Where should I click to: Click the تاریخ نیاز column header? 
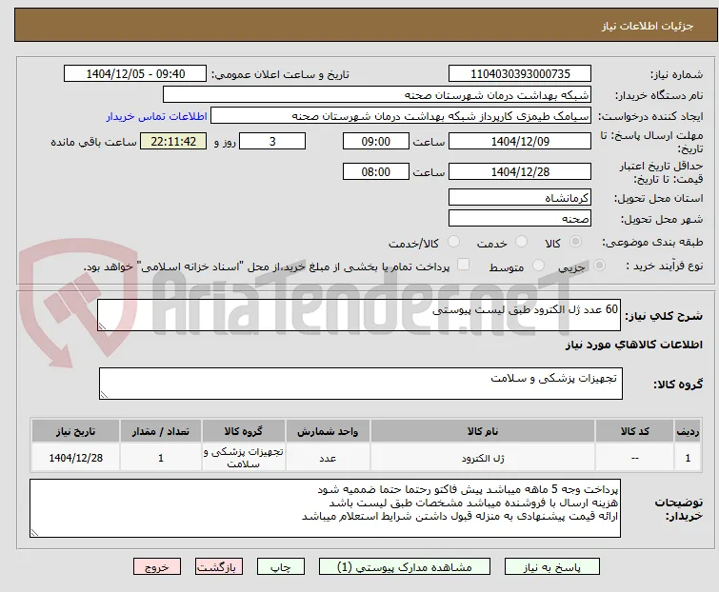pos(75,431)
